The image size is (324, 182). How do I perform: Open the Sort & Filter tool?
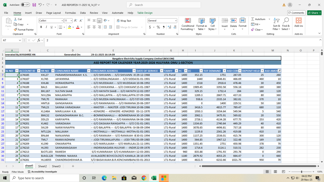pos(276,24)
